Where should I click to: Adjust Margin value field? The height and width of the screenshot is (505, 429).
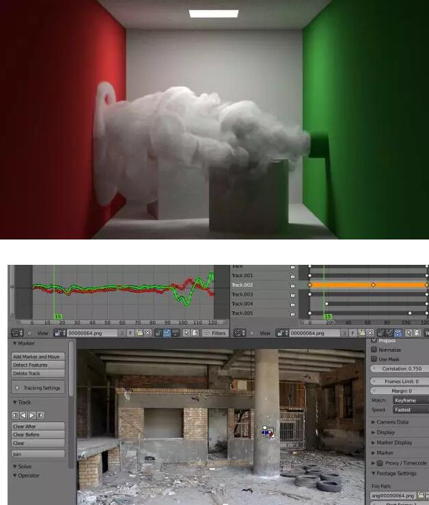[400, 391]
